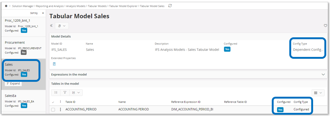330x116 pixels.
Task: Click the home dot icon in breadcrumb
Action: [6, 6]
